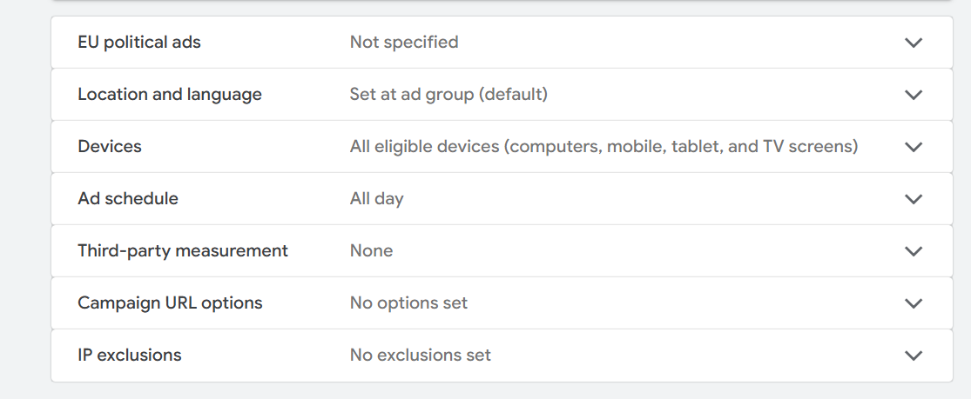Click the "Campaign URL options" label
This screenshot has height=399, width=971.
click(170, 303)
